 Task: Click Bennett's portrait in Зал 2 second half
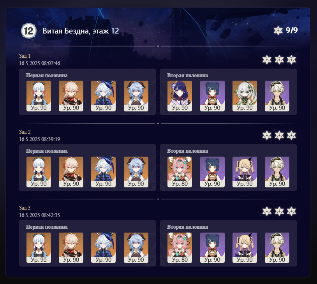coord(277,172)
